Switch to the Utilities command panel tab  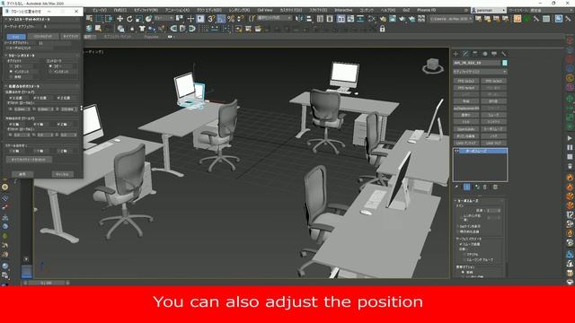coord(504,54)
